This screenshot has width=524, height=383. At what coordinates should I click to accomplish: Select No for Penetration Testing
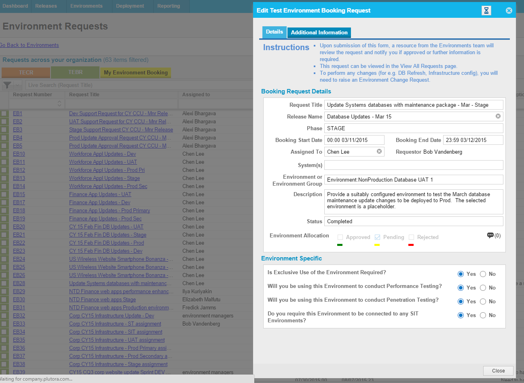click(483, 302)
